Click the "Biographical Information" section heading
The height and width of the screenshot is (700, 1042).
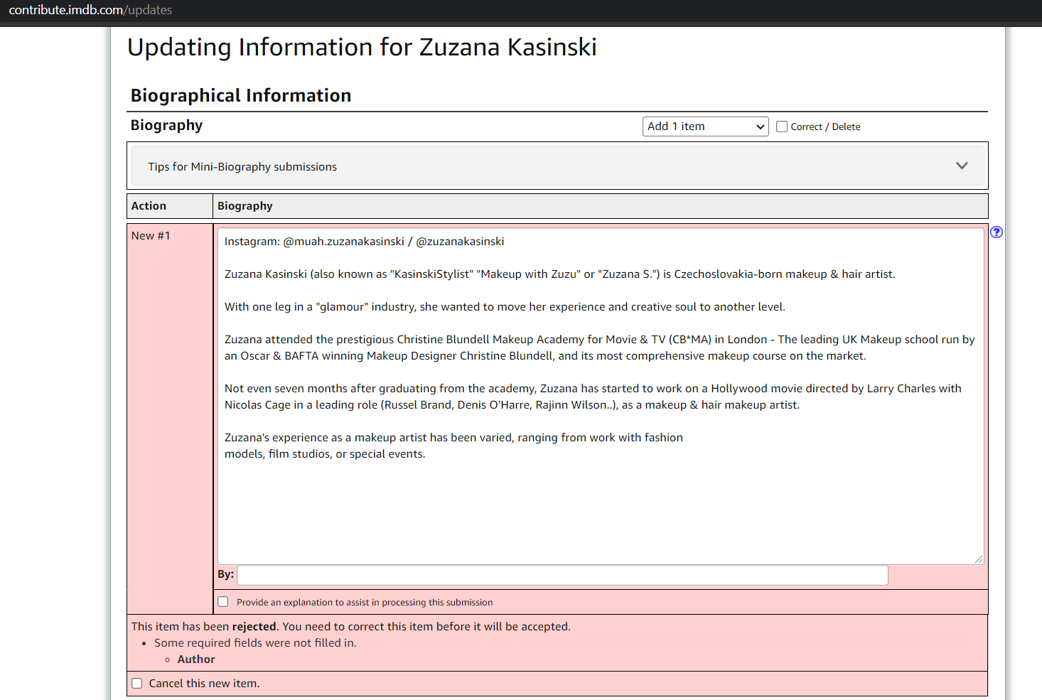coord(241,95)
